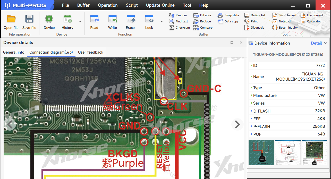Open the Update Online menu
The height and width of the screenshot is (179, 331).
pos(160,5)
